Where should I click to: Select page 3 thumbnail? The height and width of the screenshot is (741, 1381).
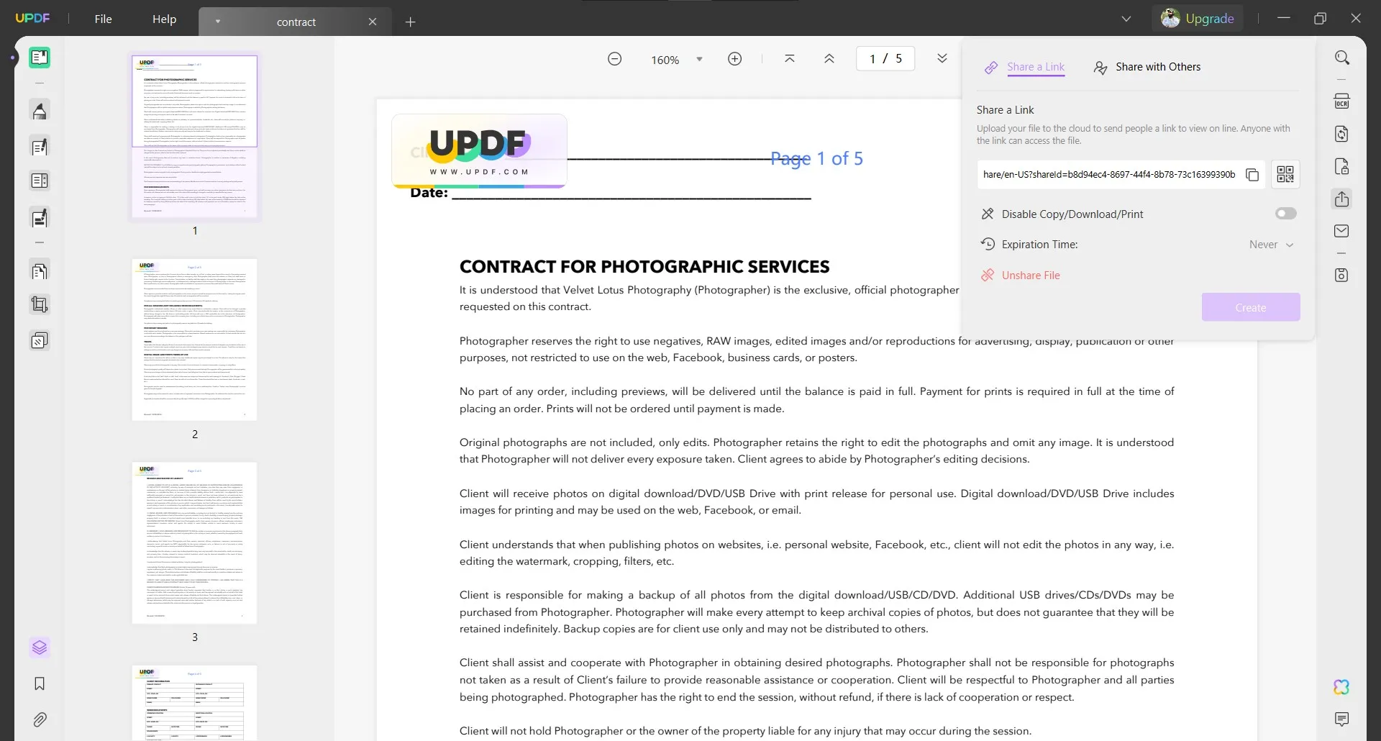(x=194, y=543)
